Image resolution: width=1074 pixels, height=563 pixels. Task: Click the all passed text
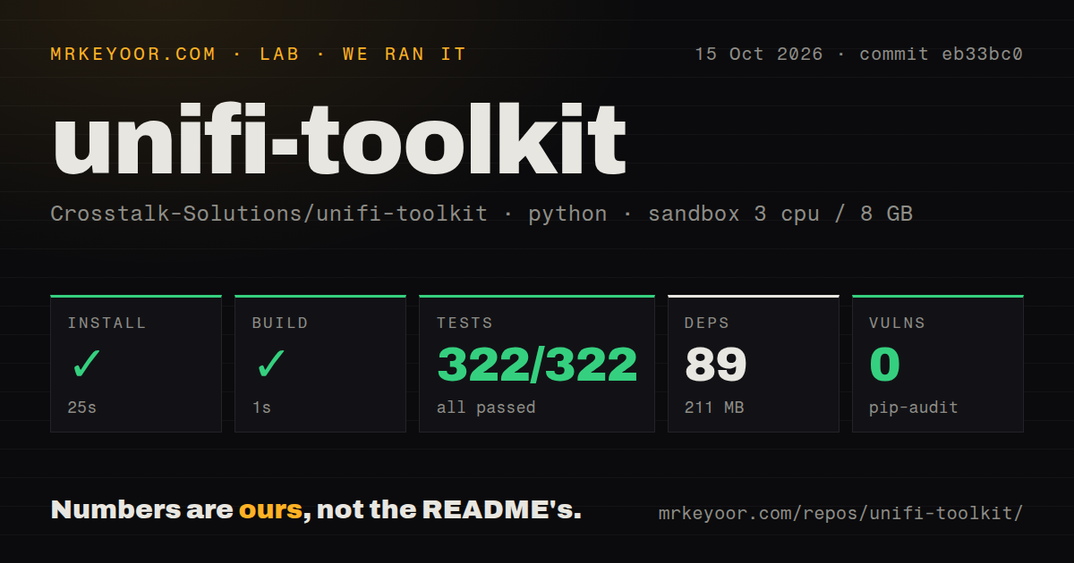486,408
